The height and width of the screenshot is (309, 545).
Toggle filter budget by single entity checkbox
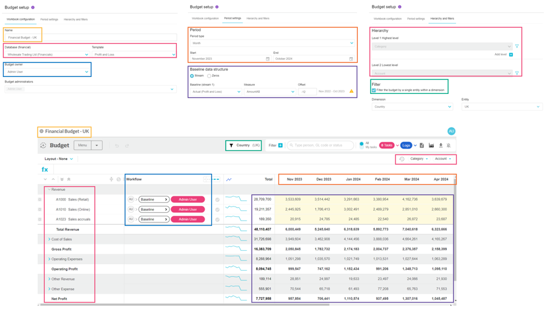point(374,90)
